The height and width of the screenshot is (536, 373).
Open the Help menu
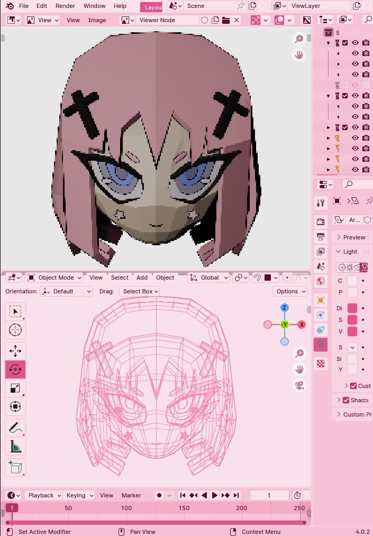120,6
